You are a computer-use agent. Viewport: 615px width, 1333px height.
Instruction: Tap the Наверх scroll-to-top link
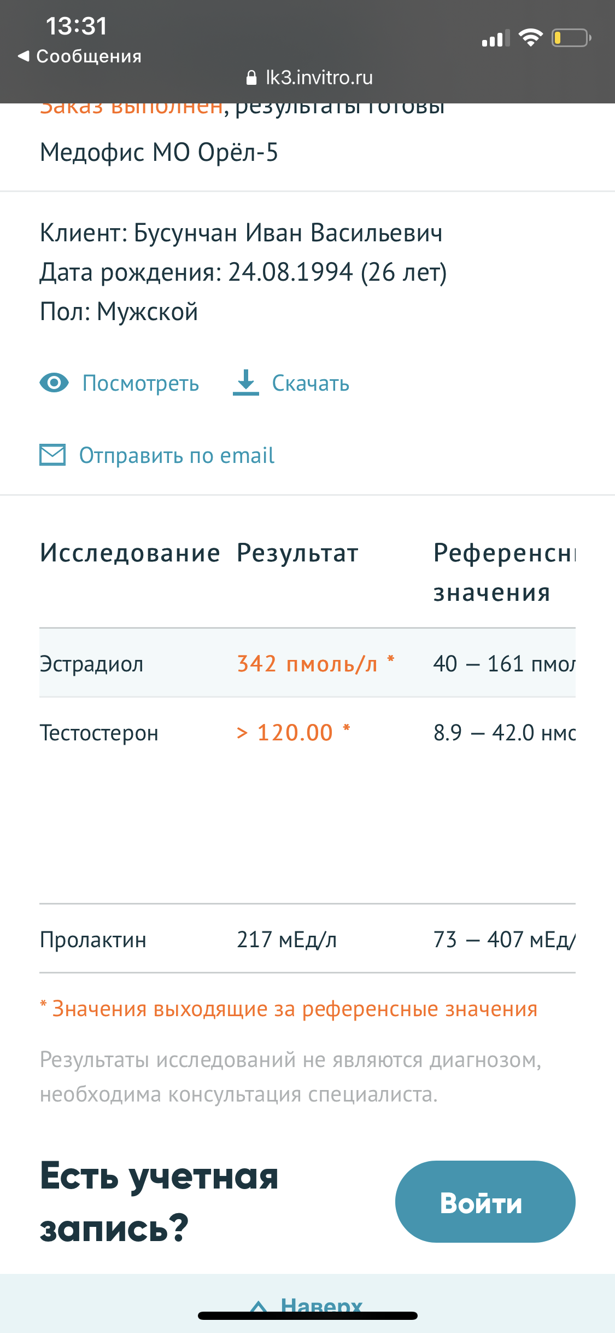coord(321,1306)
